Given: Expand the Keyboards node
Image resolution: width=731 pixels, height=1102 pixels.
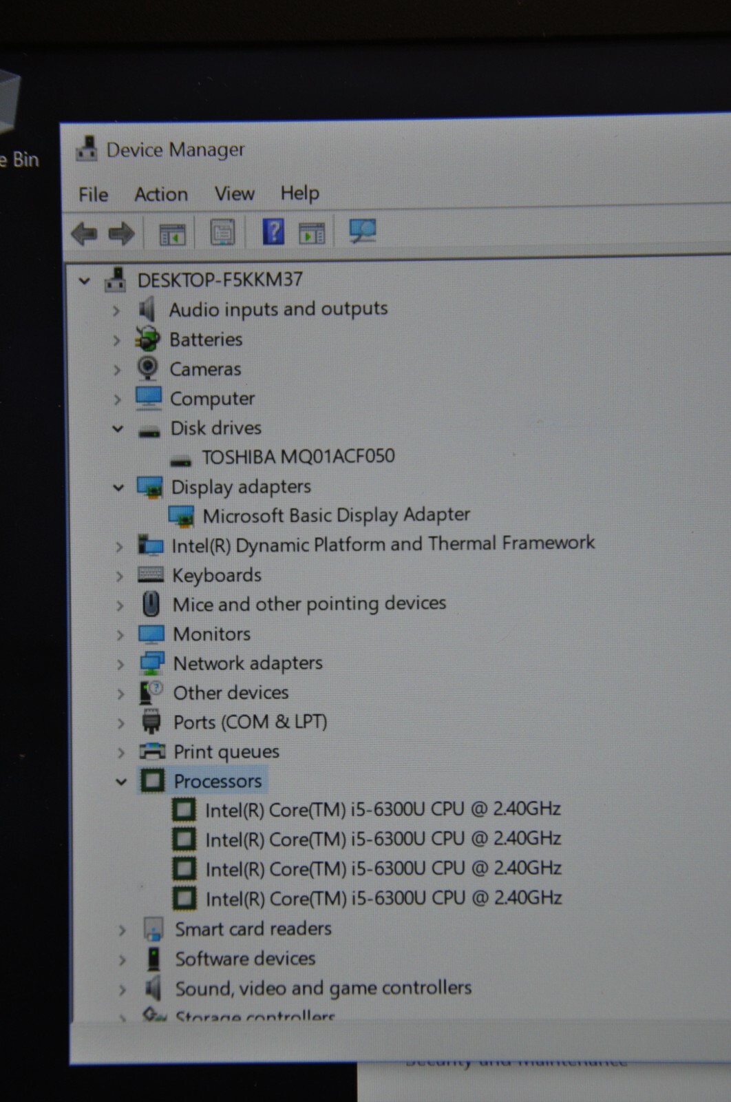Looking at the screenshot, I should (120, 576).
